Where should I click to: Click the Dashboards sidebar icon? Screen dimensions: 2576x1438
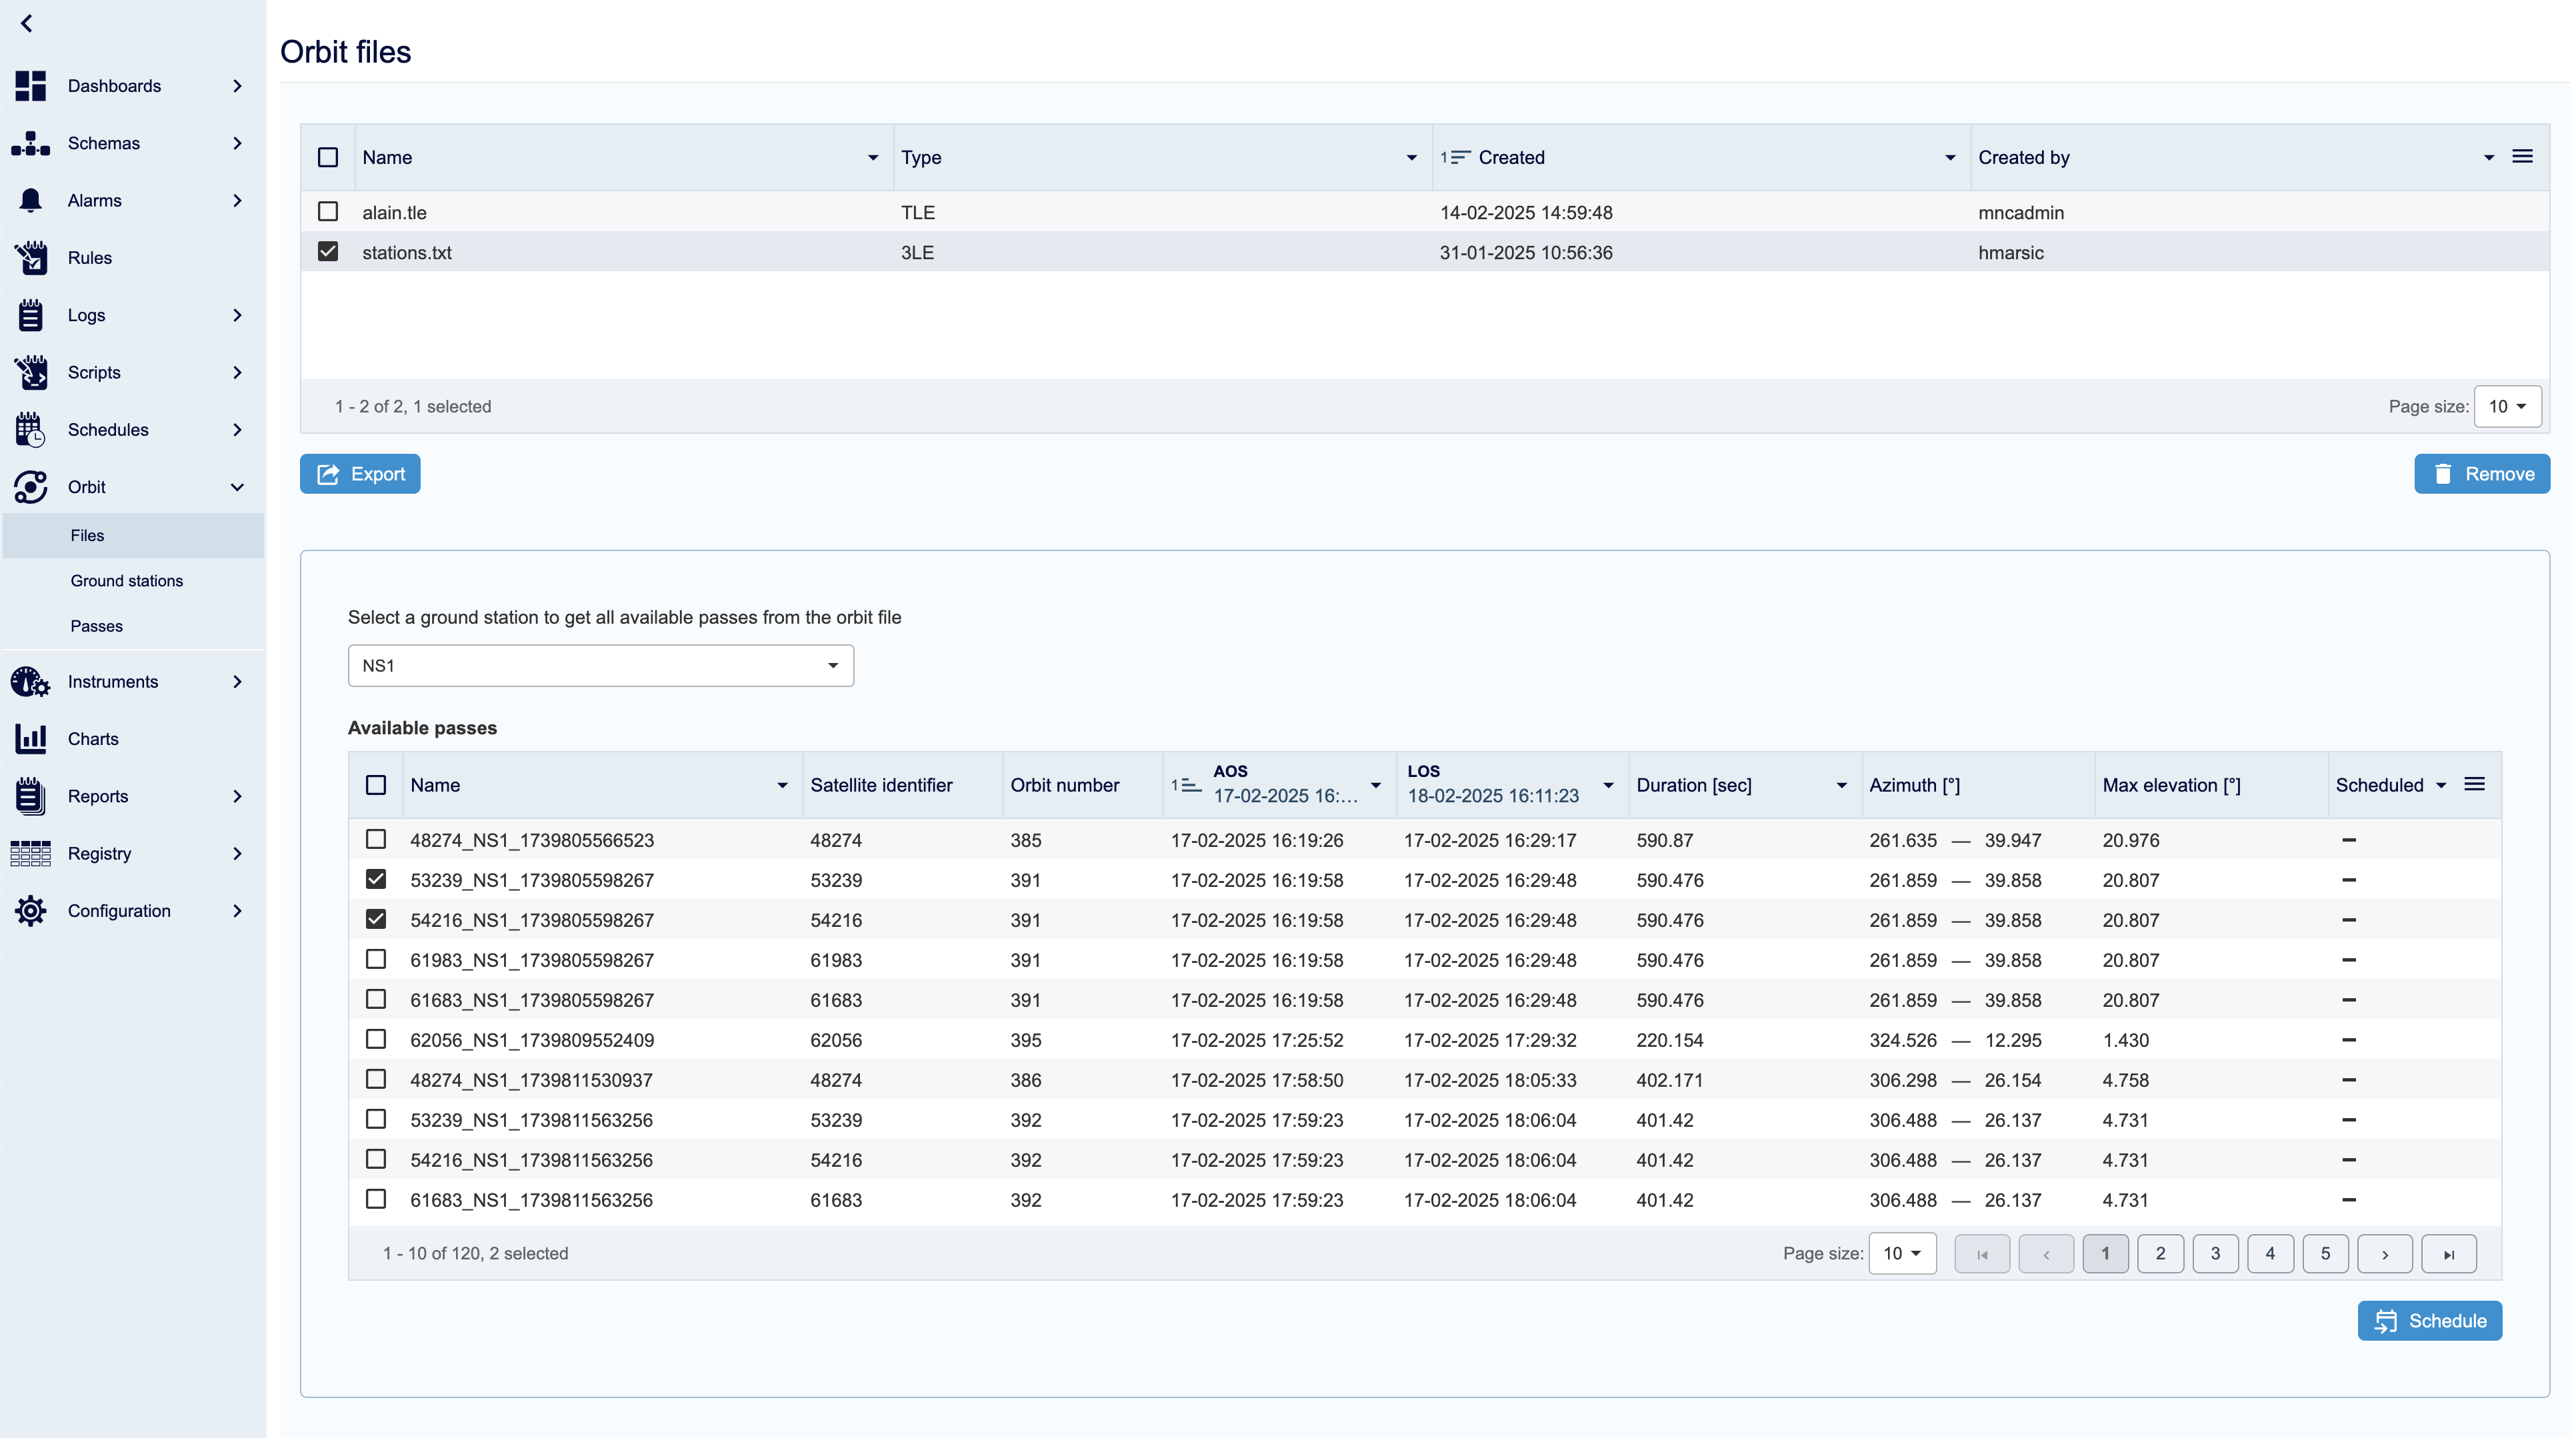coord(31,86)
